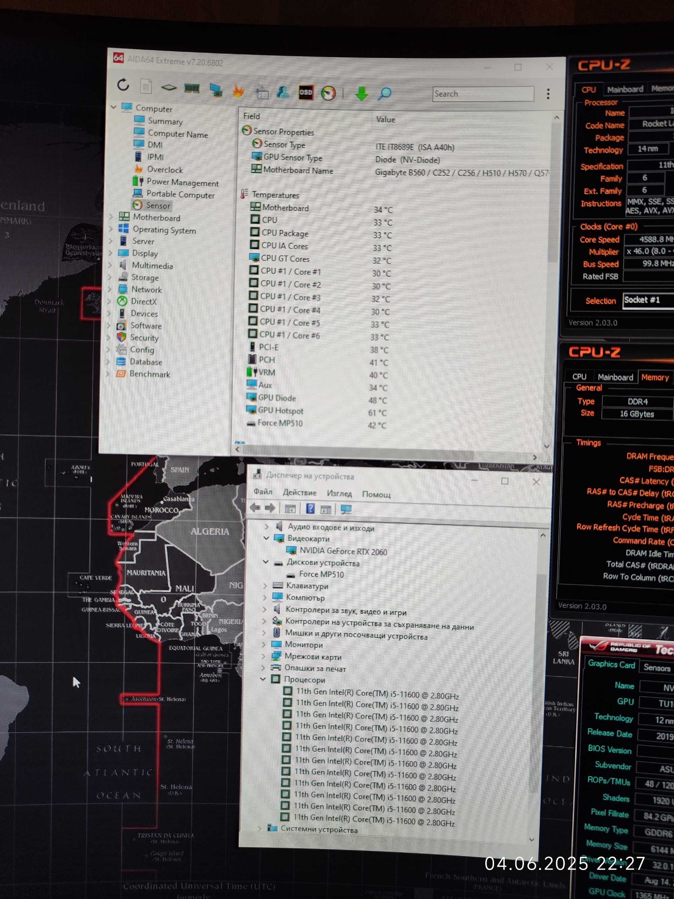The height and width of the screenshot is (899, 674).
Task: Select the Network item in AIDA64 tree
Action: (146, 289)
